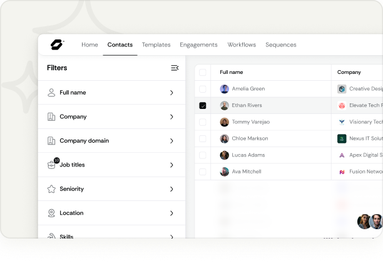
Task: Click the Job titles briefcase icon
Action: [x=52, y=165]
